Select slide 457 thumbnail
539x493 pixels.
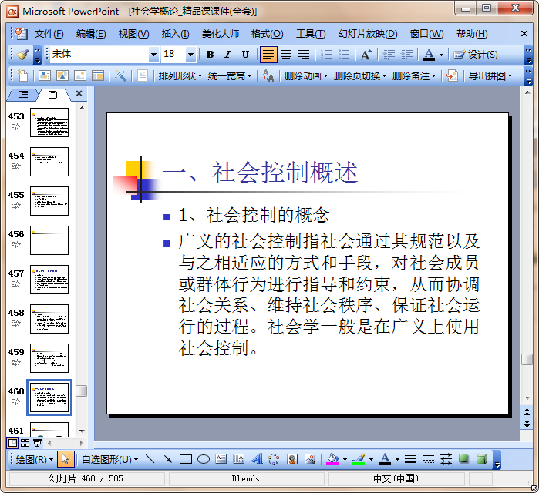tap(49, 280)
